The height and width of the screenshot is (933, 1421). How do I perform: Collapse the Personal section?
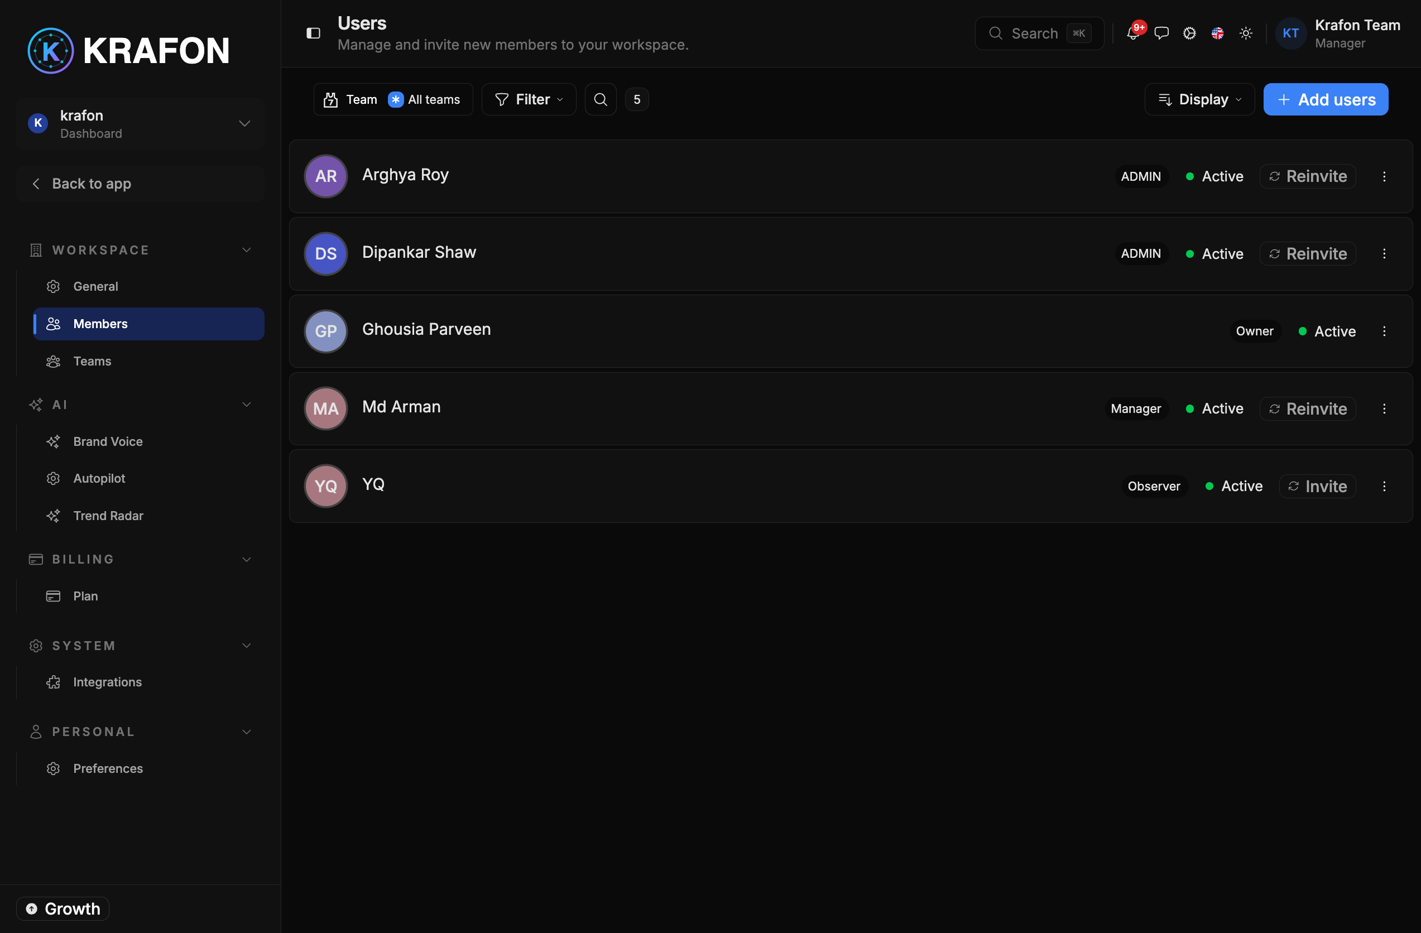click(x=247, y=732)
